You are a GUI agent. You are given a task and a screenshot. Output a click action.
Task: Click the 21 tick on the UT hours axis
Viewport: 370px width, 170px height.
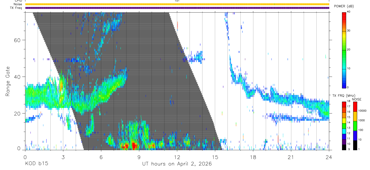click(291, 157)
